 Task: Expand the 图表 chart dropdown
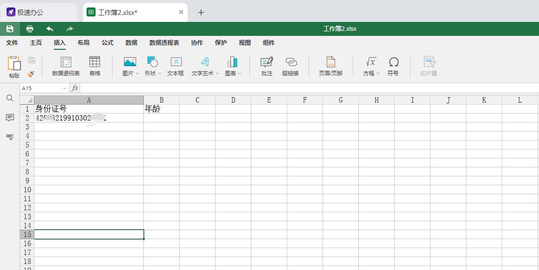[x=239, y=74]
